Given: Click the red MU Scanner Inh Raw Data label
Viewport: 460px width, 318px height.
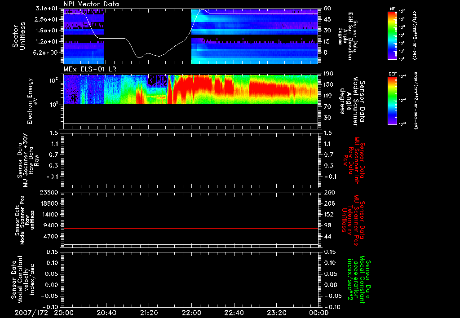Looking at the screenshot, I should [x=354, y=160].
